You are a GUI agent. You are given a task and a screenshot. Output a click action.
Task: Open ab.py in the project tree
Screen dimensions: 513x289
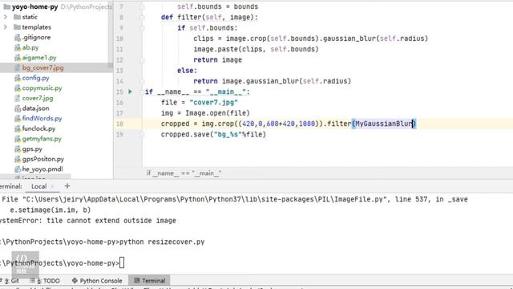pos(30,47)
